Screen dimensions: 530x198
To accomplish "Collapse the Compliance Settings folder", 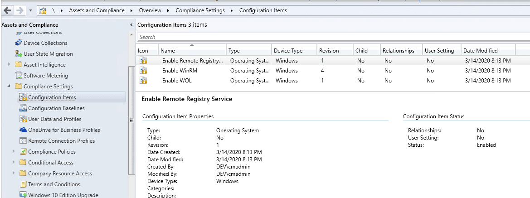I will [9, 86].
